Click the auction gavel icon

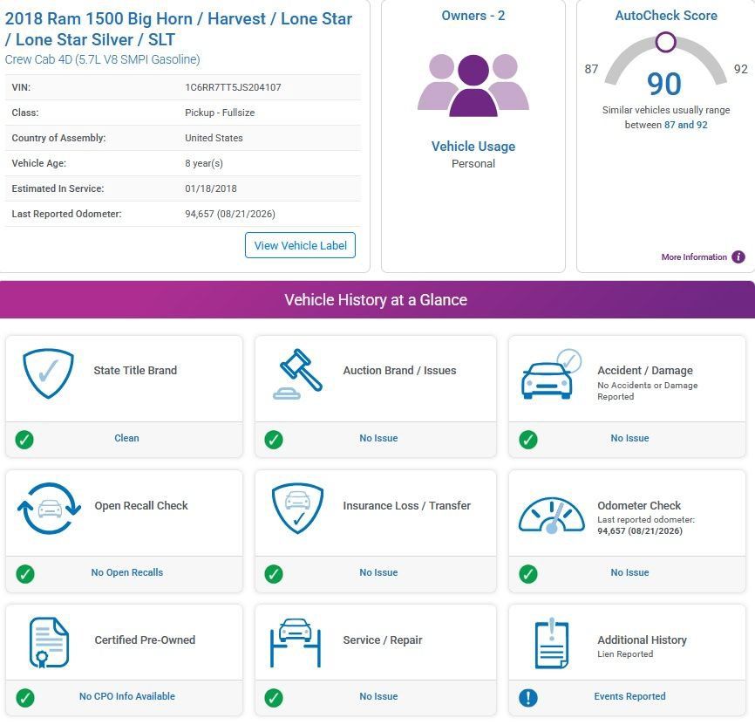(x=297, y=374)
